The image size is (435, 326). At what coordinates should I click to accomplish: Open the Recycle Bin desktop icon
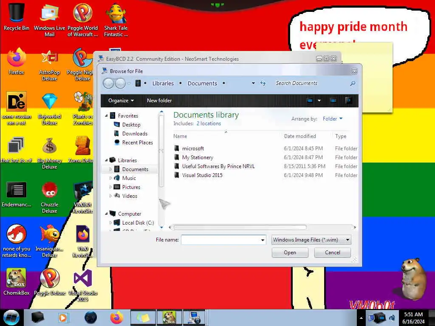tap(17, 17)
